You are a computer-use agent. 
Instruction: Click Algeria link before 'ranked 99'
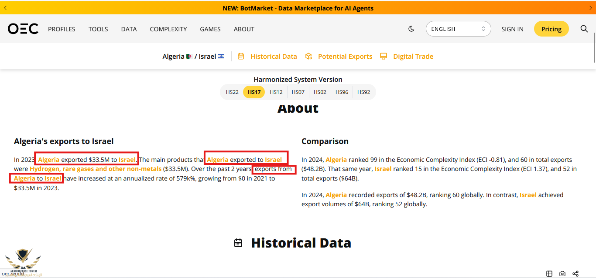336,160
